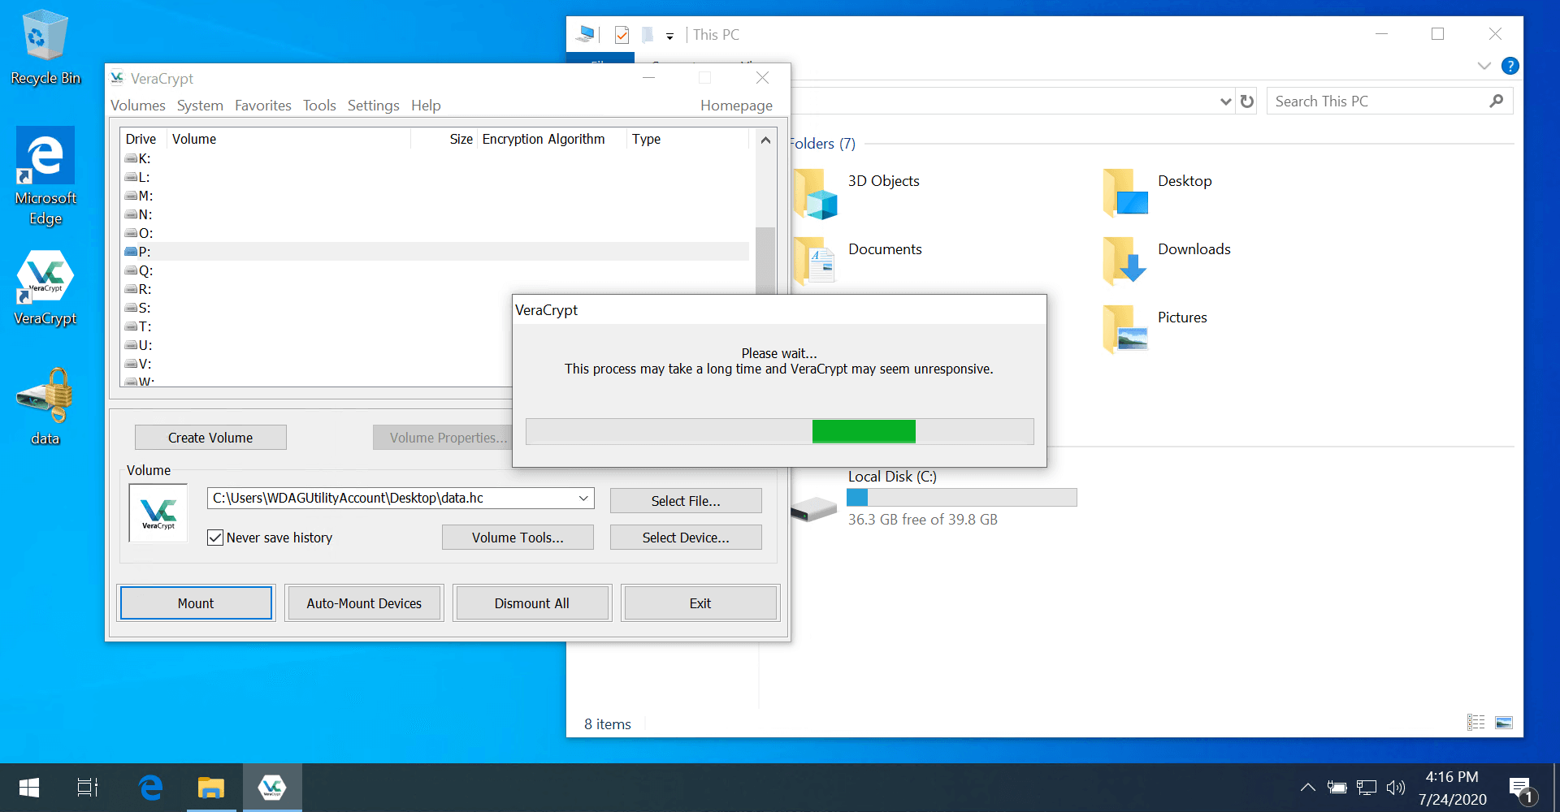Open the Tools menu in VeraCrypt
The image size is (1560, 812).
(318, 105)
